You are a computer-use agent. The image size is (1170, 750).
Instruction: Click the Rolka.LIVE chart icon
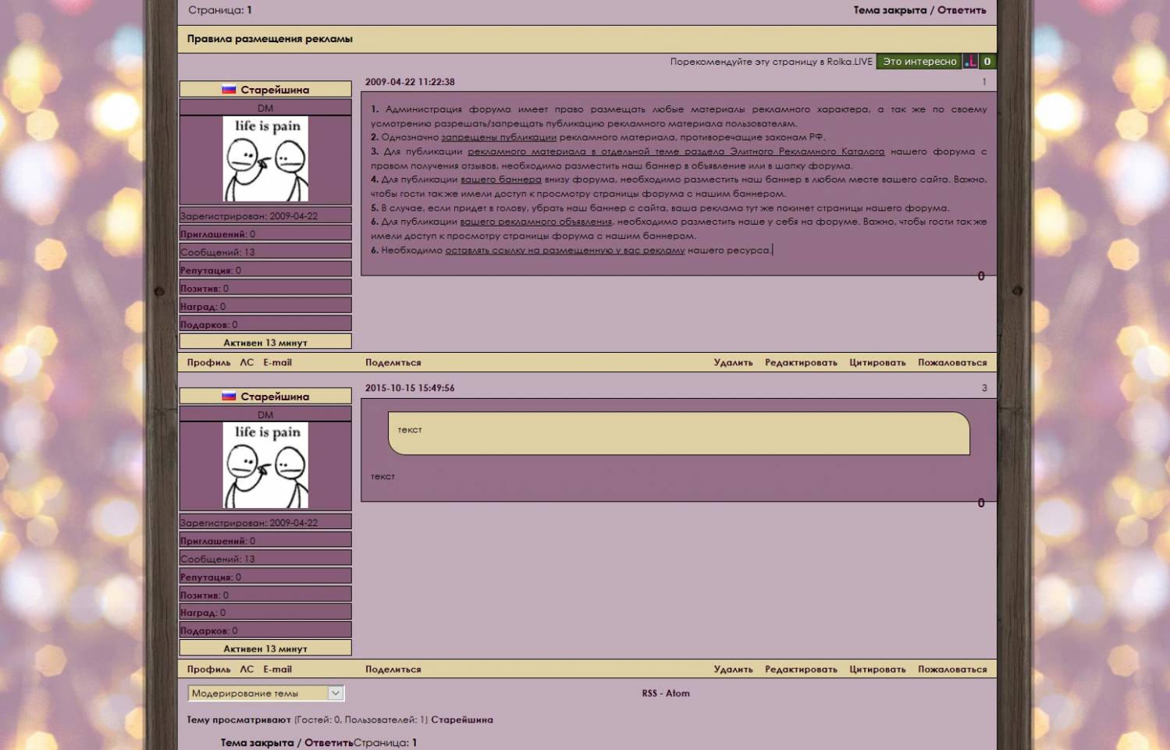click(970, 62)
